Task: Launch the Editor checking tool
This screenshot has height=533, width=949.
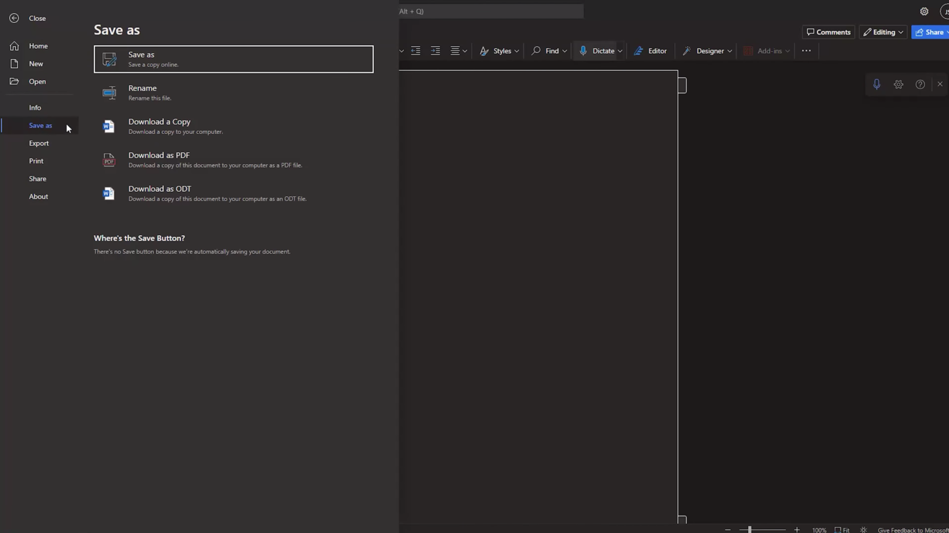Action: [651, 51]
